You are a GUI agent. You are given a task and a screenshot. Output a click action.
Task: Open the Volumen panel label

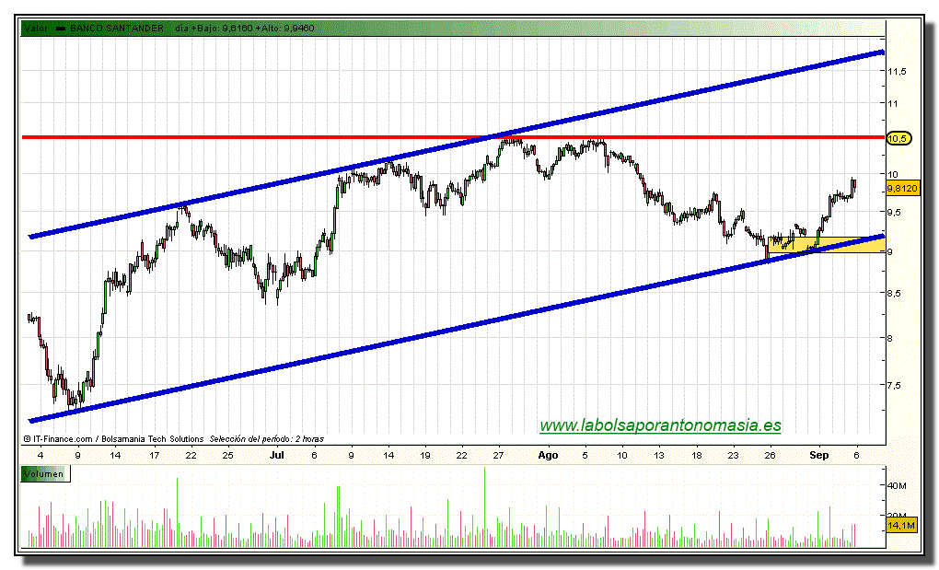click(45, 475)
